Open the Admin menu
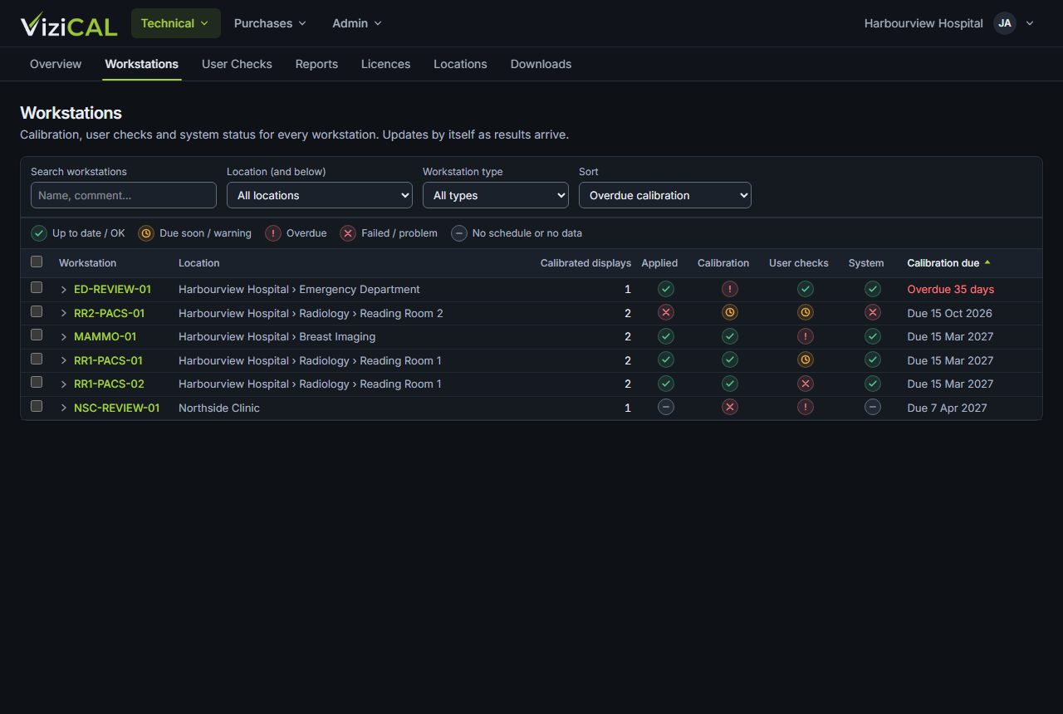This screenshot has width=1063, height=714. click(357, 23)
